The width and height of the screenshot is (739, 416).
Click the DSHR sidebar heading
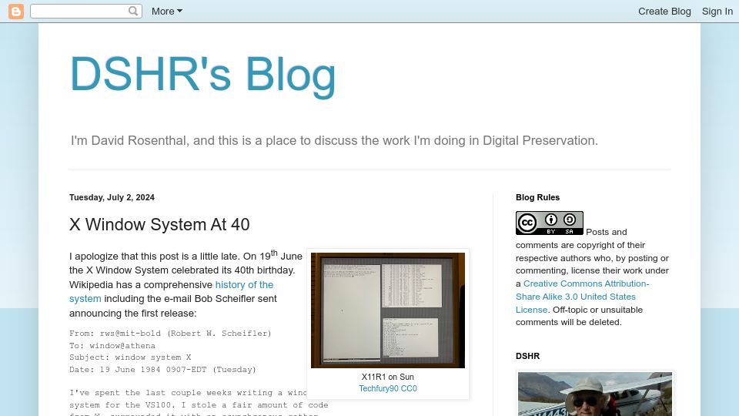(x=527, y=356)
